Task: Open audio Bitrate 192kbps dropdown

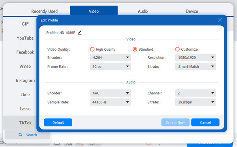Action: [196, 102]
